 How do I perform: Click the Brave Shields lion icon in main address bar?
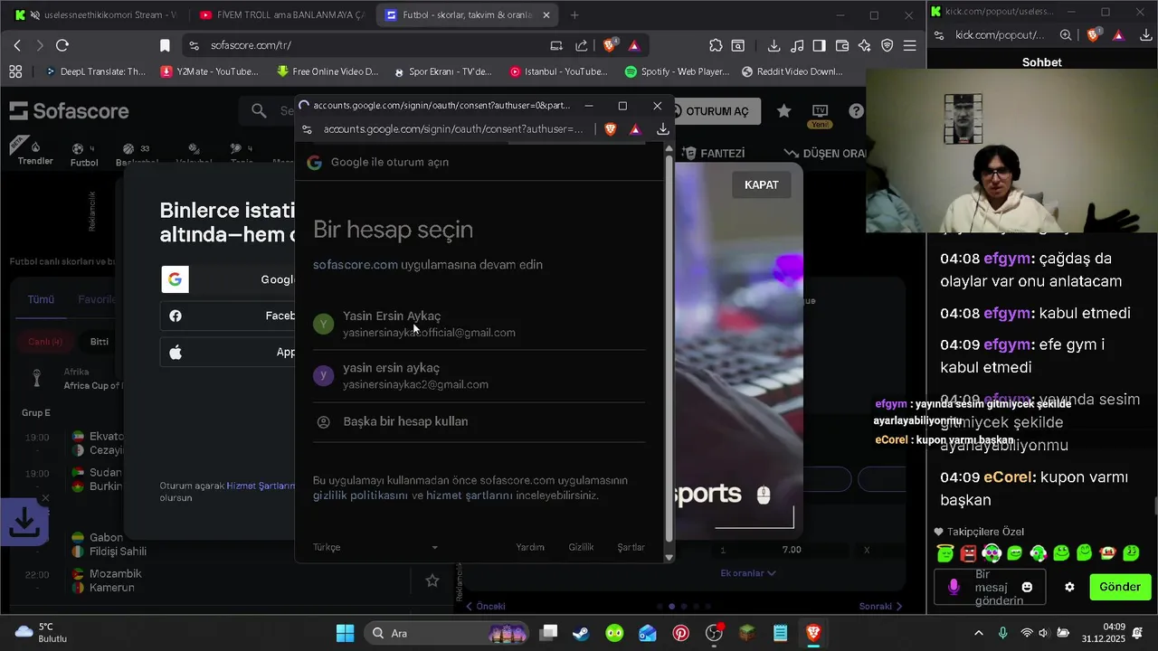pos(611,45)
